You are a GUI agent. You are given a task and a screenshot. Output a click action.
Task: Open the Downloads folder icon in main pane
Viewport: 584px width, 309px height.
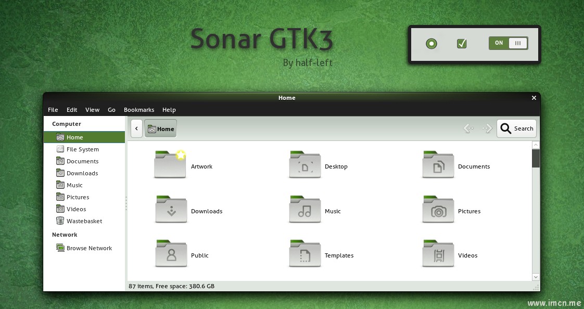[171, 209]
